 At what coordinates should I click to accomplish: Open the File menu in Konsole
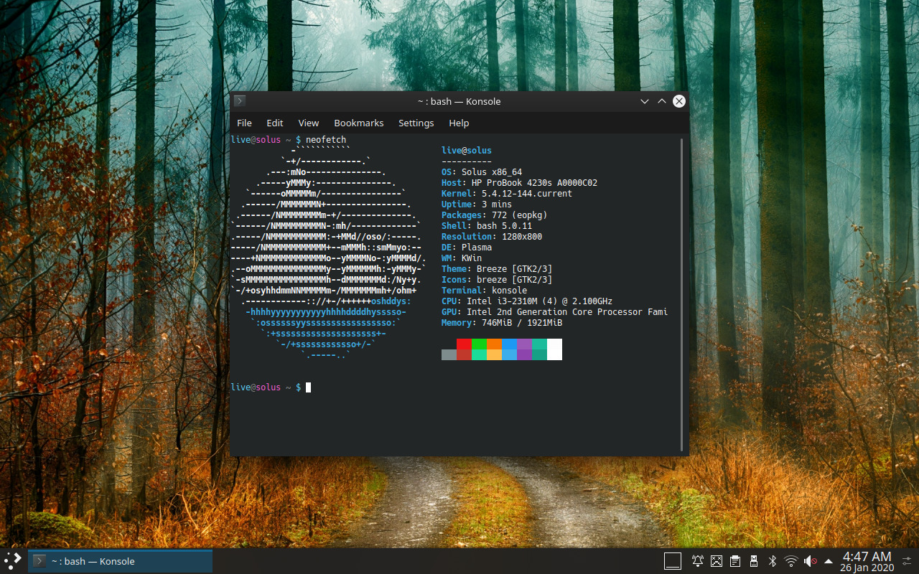click(243, 123)
